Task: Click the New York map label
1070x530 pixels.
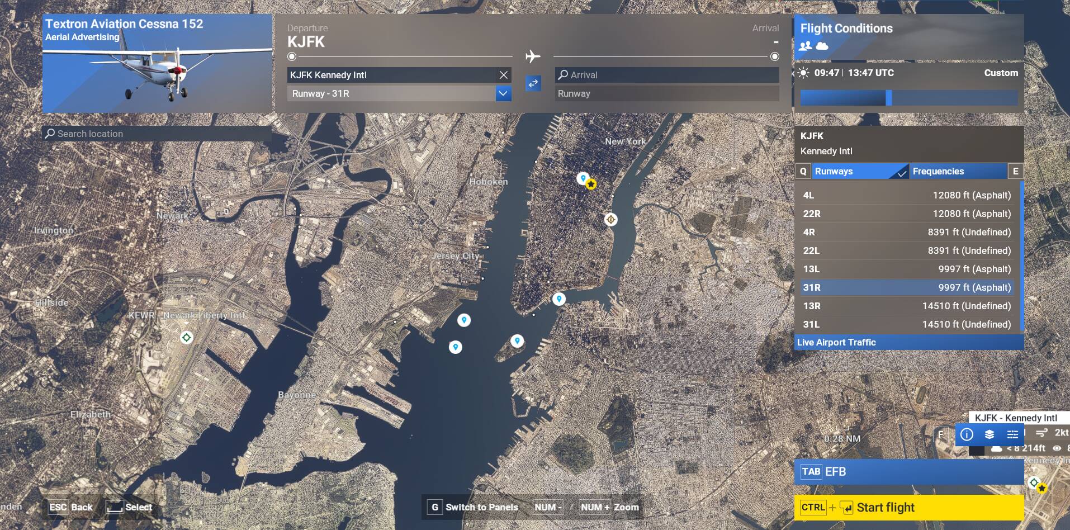Action: coord(625,141)
